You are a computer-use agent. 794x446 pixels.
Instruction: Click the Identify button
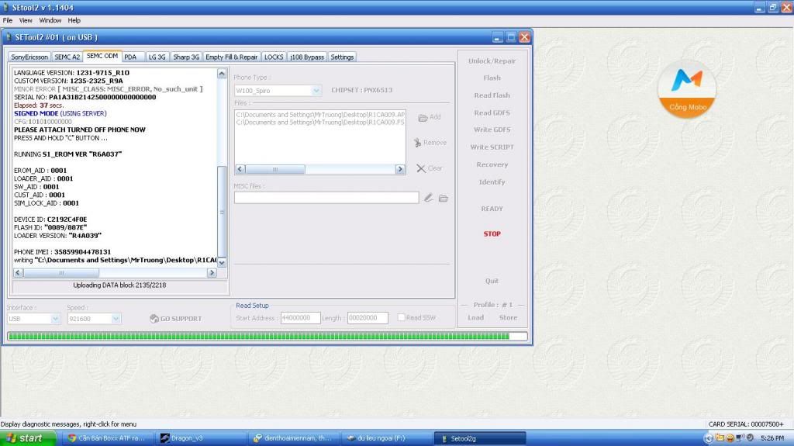[x=492, y=182]
